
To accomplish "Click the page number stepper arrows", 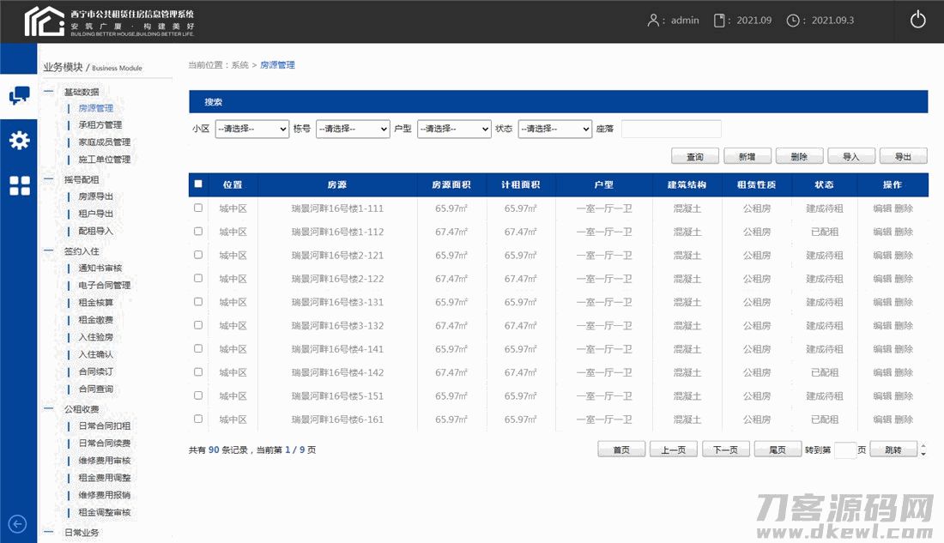I will 923,450.
